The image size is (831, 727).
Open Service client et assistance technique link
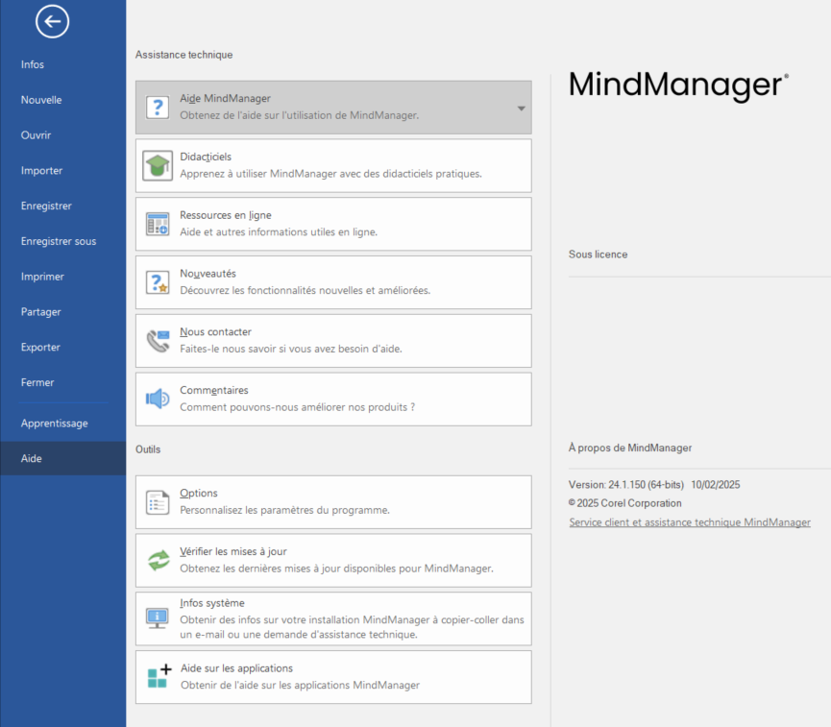(689, 522)
